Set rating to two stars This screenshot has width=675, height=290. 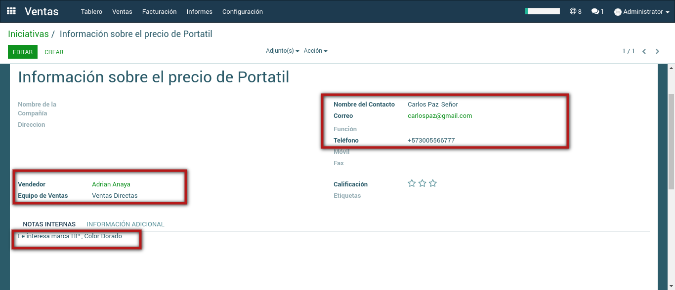coord(422,183)
